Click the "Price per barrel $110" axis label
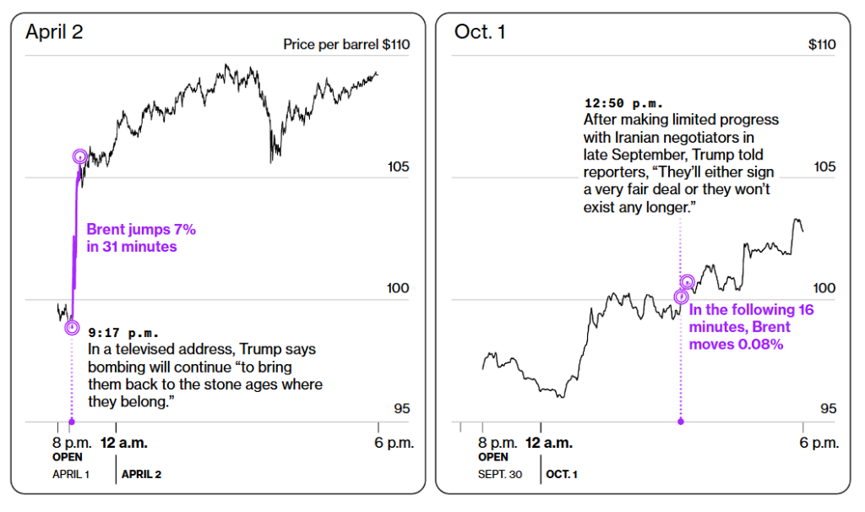Image resolution: width=865 pixels, height=512 pixels. [x=346, y=45]
